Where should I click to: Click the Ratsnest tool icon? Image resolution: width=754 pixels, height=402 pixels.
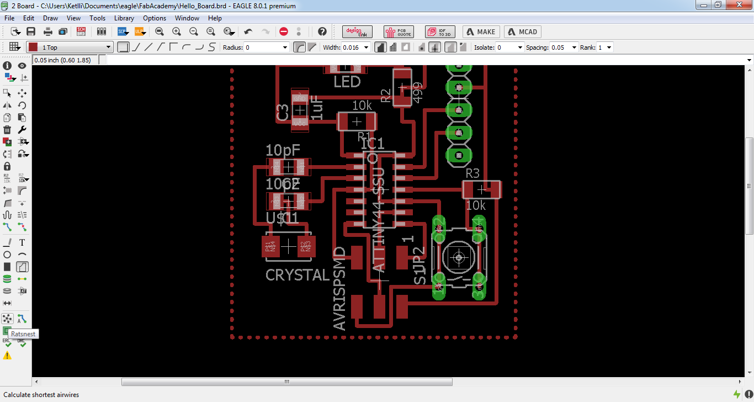click(7, 319)
